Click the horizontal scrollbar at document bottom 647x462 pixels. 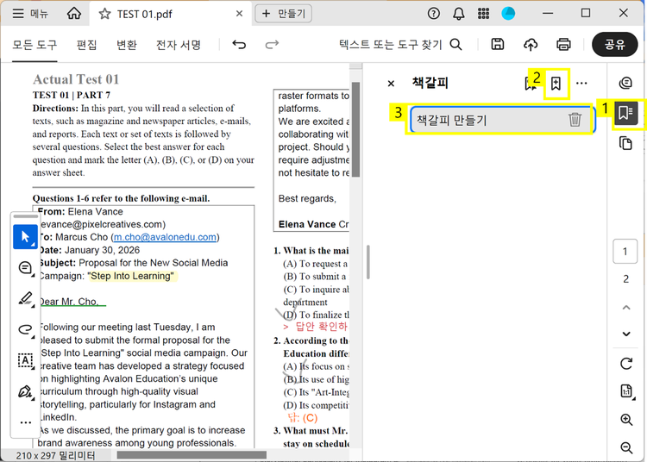click(x=190, y=454)
